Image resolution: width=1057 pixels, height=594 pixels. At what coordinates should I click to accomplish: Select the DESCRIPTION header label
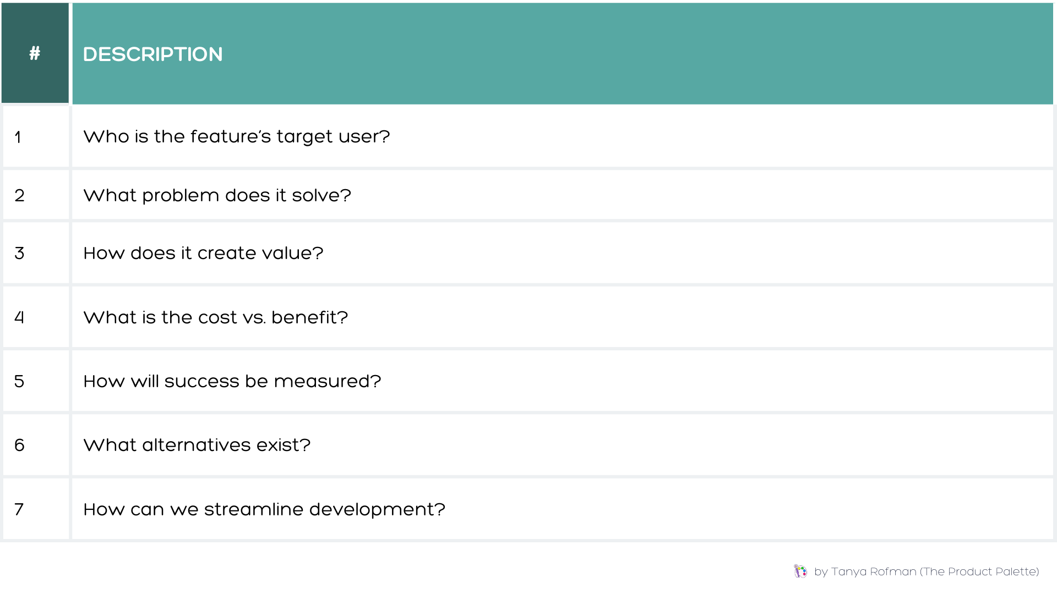pyautogui.click(x=152, y=54)
